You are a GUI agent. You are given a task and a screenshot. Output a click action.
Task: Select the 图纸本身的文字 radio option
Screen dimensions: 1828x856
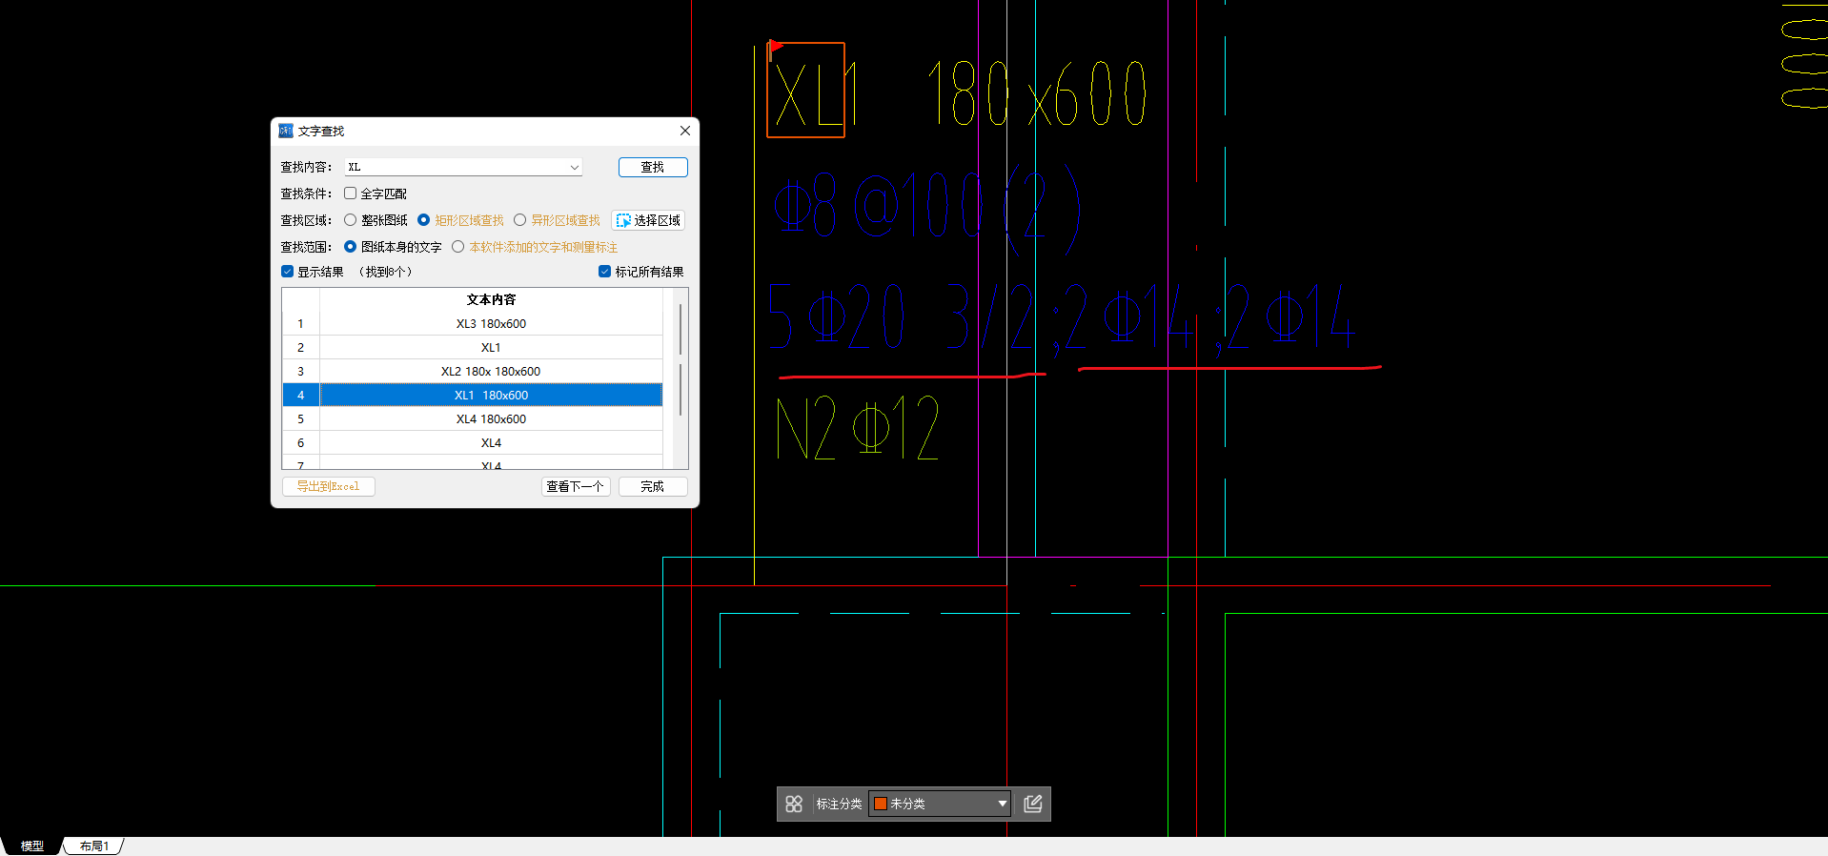(351, 247)
